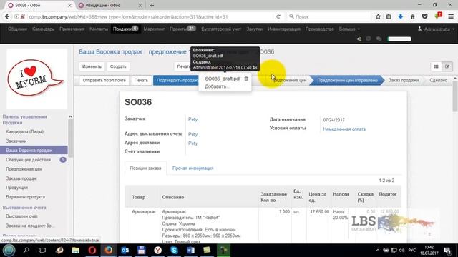Click the sidebar scrollbar
The image size is (458, 257).
[x=70, y=138]
